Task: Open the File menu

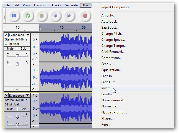Action: click(7, 5)
